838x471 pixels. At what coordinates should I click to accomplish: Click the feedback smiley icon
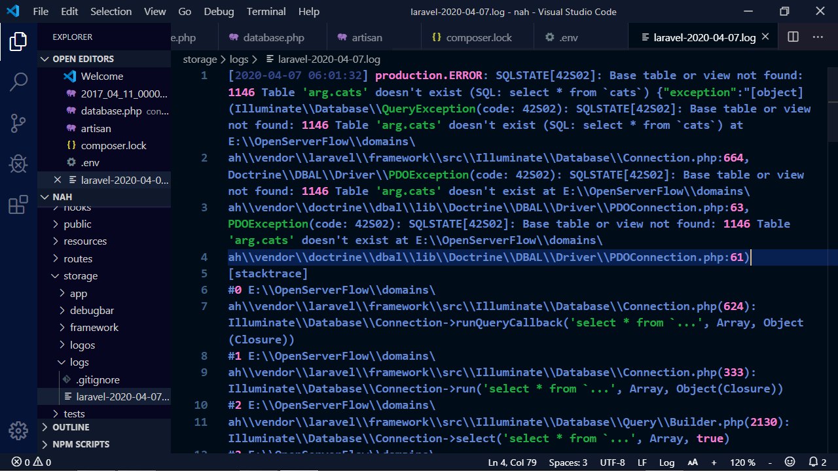(790, 462)
